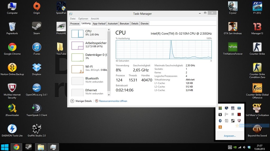Click the Anpassen... link in tray popup

230,136
